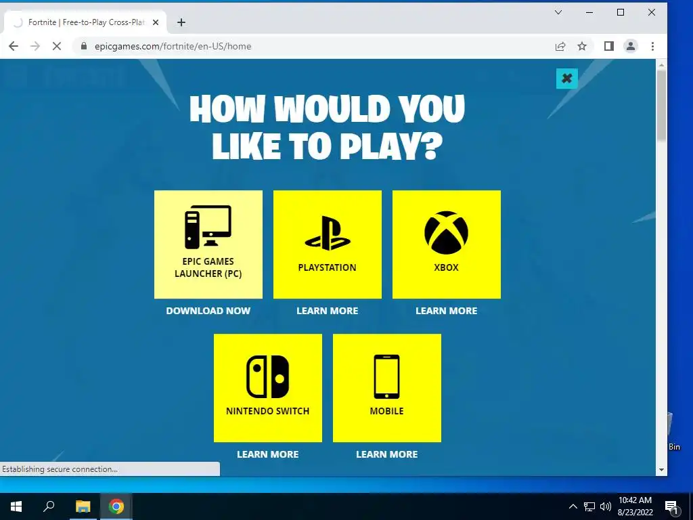
Task: Choose the Xbox platform tile
Action: click(447, 244)
